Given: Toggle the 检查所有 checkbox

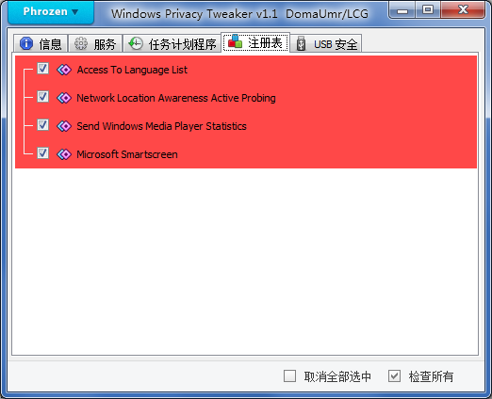Looking at the screenshot, I should (394, 375).
